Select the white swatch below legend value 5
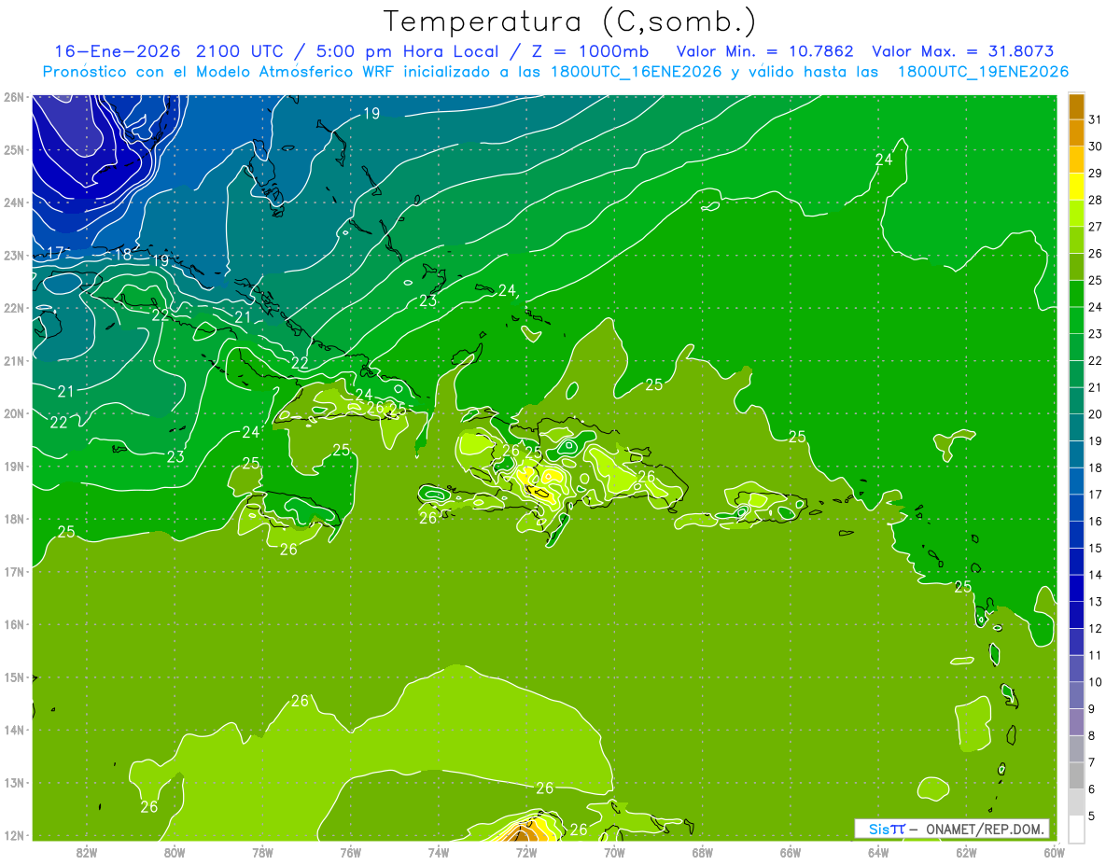Viewport: 1120px width, 865px height. pyautogui.click(x=1076, y=829)
